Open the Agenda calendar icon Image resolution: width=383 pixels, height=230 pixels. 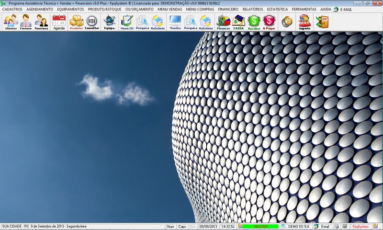point(59,22)
